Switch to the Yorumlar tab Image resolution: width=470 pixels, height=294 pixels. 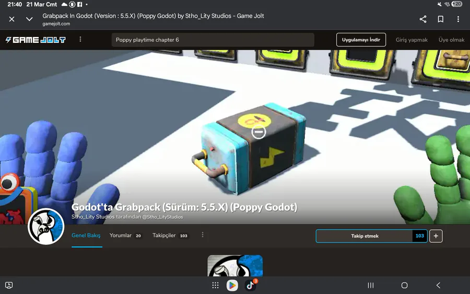coord(125,236)
